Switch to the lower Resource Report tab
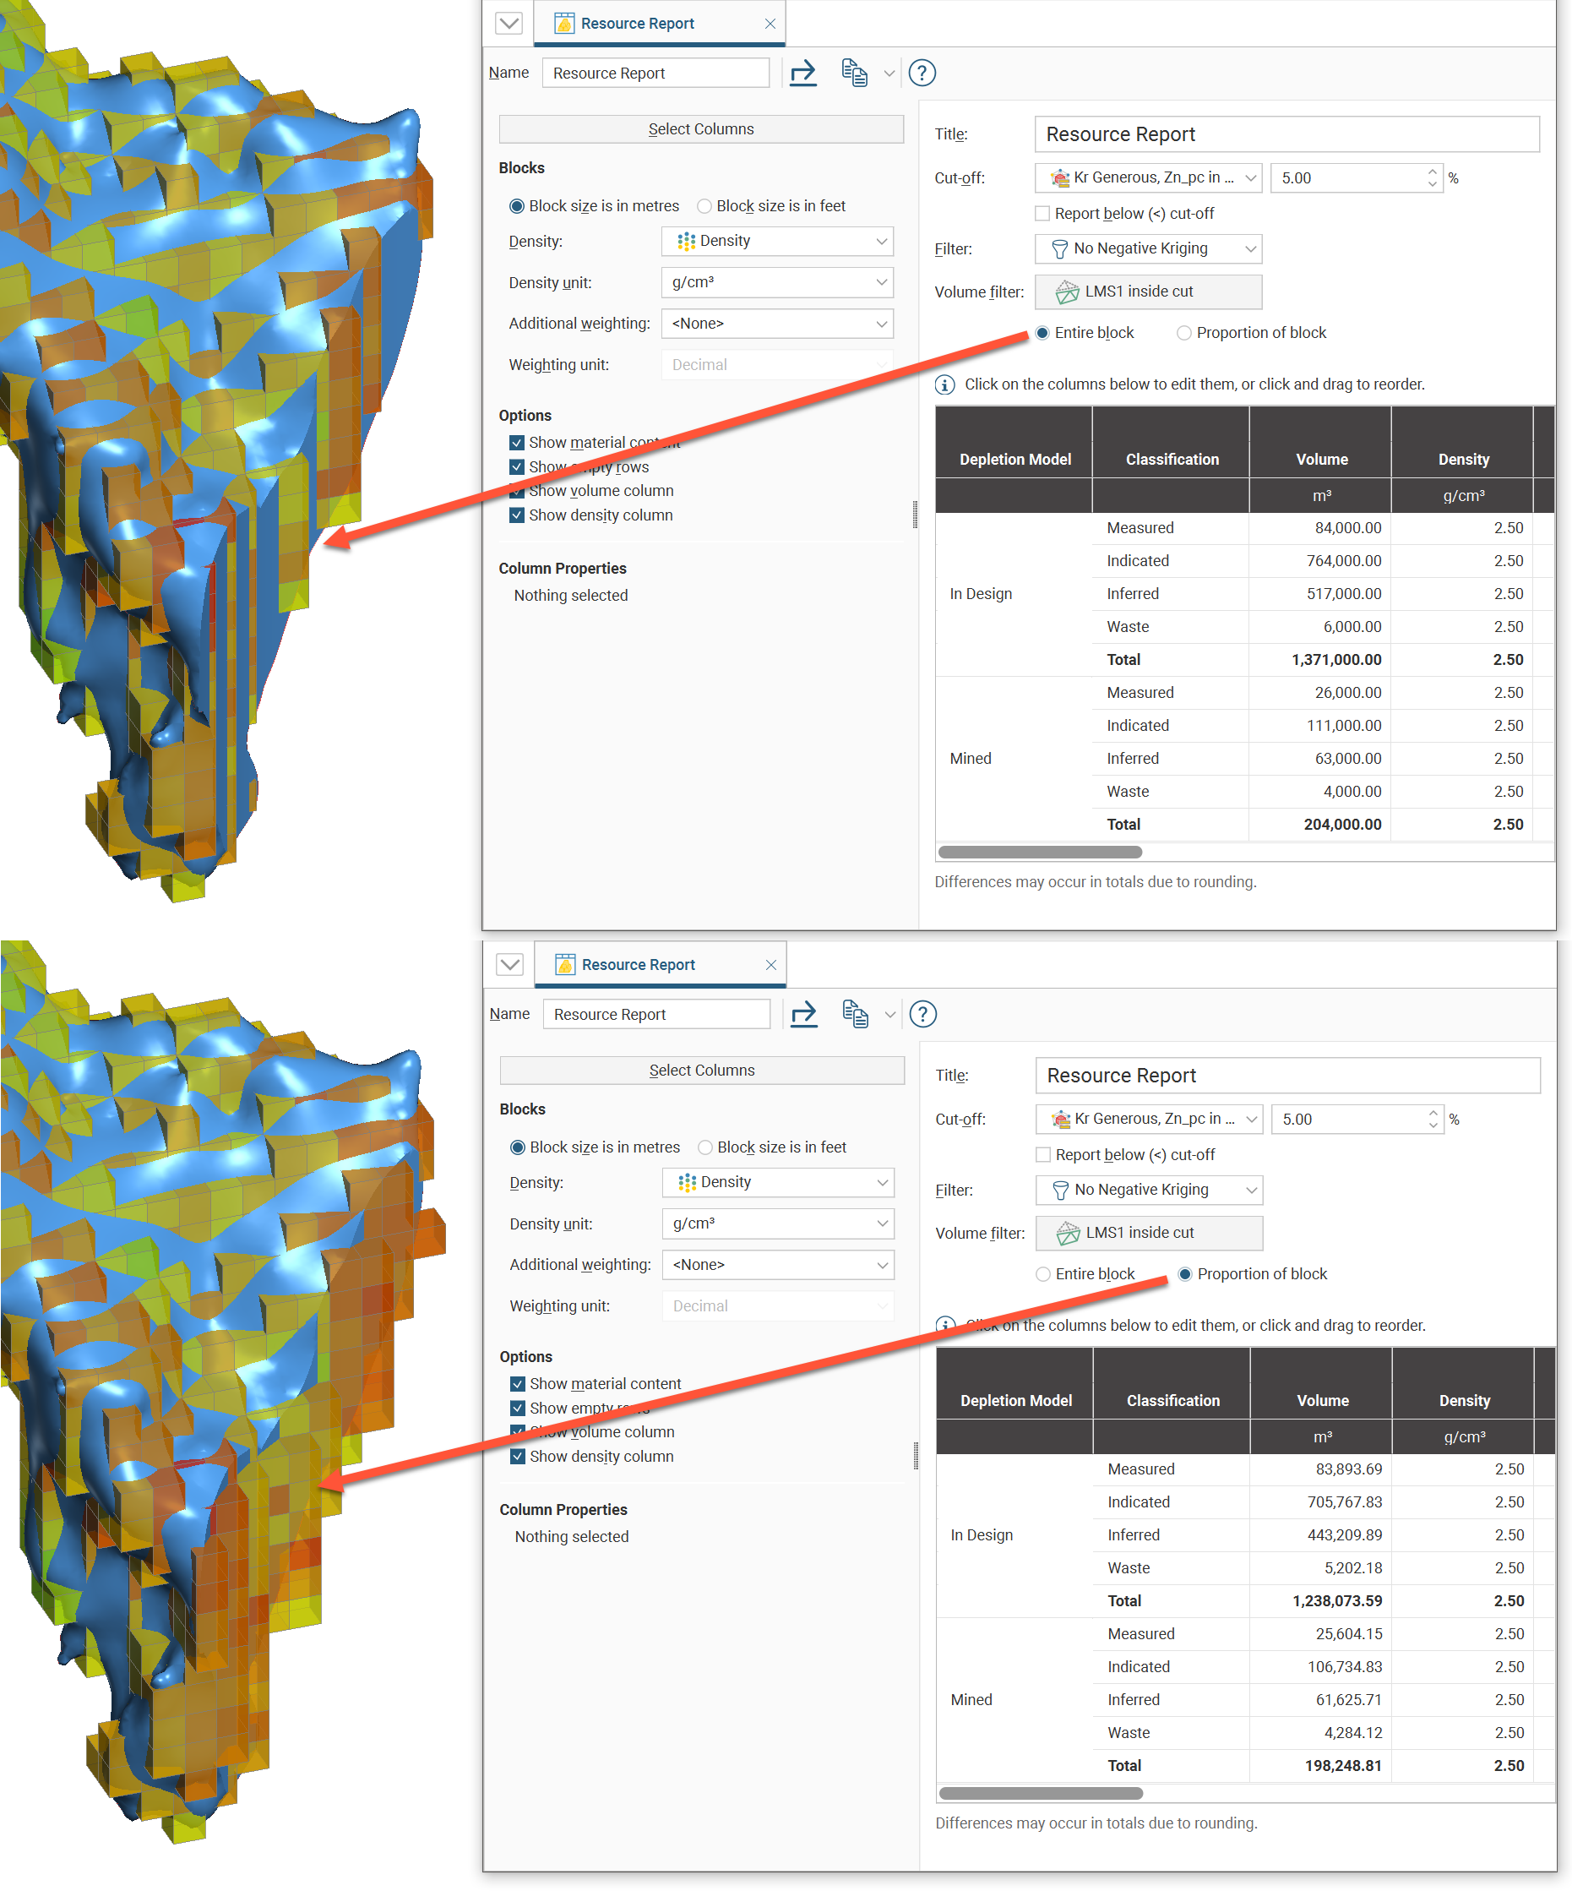Viewport: 1572px width, 1891px height. point(660,964)
